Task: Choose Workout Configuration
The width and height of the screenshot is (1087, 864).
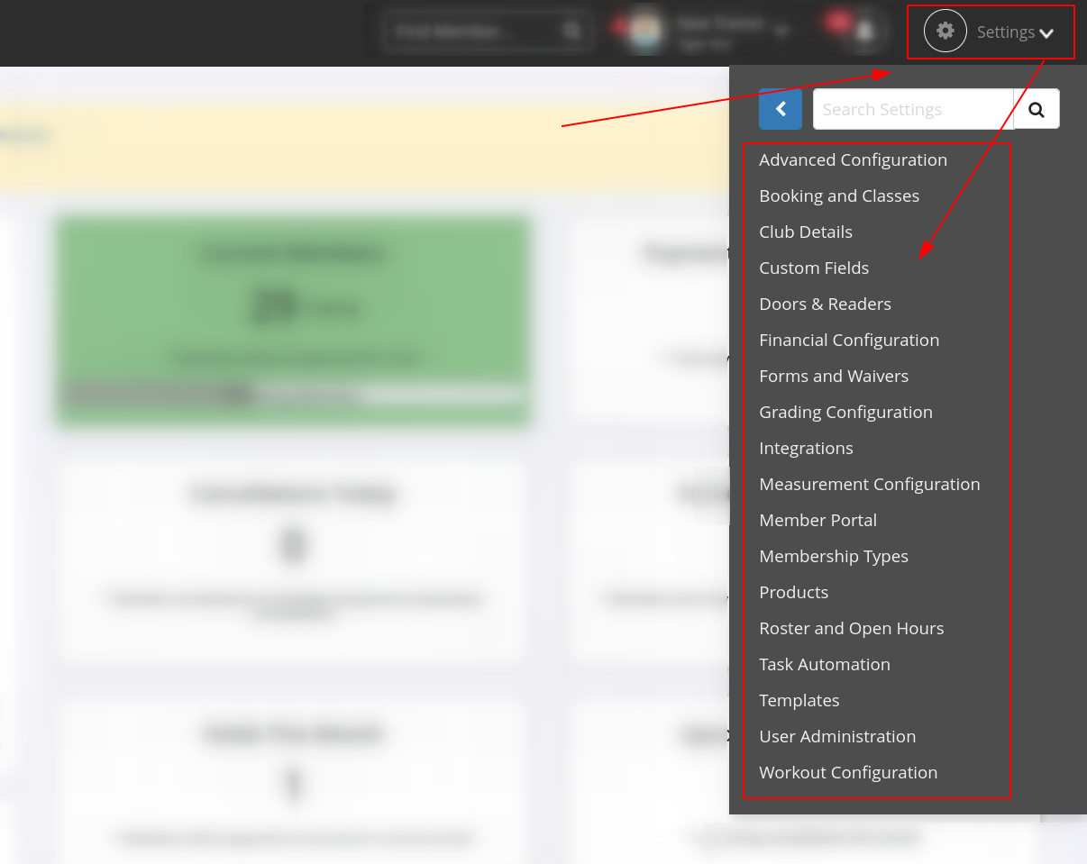Action: click(848, 772)
